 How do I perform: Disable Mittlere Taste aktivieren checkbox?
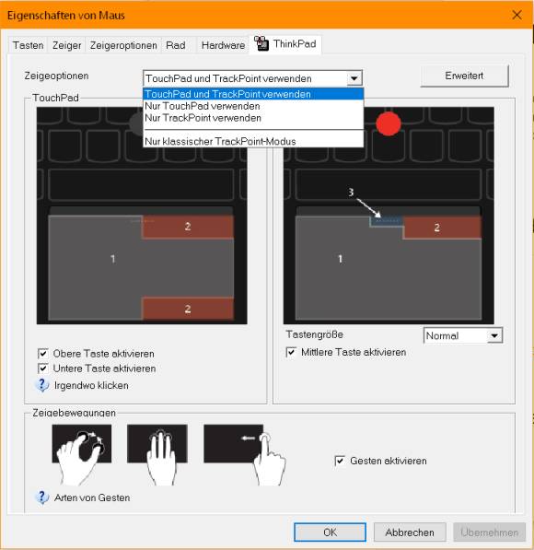[291, 352]
